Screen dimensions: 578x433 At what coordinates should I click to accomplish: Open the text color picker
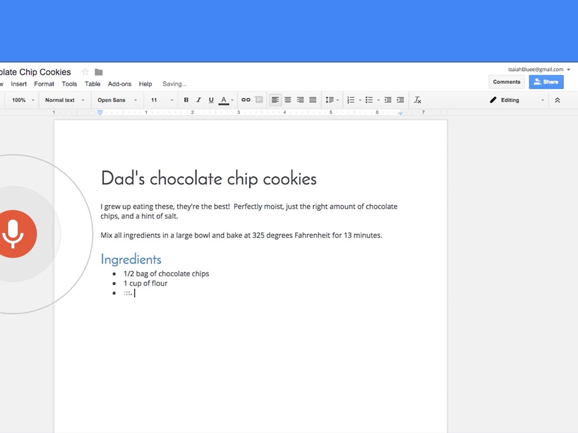point(224,100)
